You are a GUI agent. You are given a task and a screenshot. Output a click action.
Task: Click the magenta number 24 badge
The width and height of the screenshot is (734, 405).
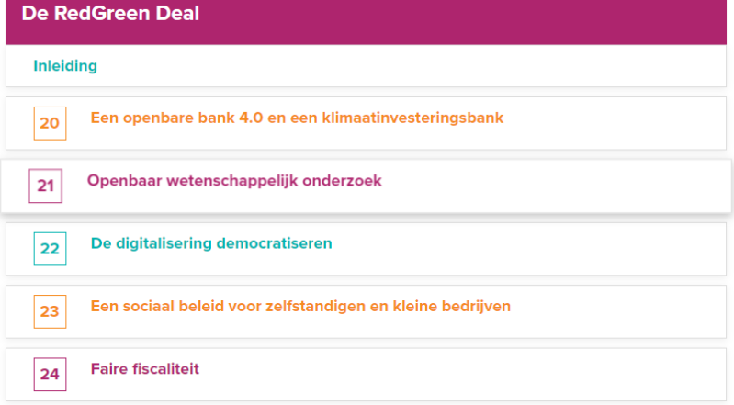pos(50,375)
